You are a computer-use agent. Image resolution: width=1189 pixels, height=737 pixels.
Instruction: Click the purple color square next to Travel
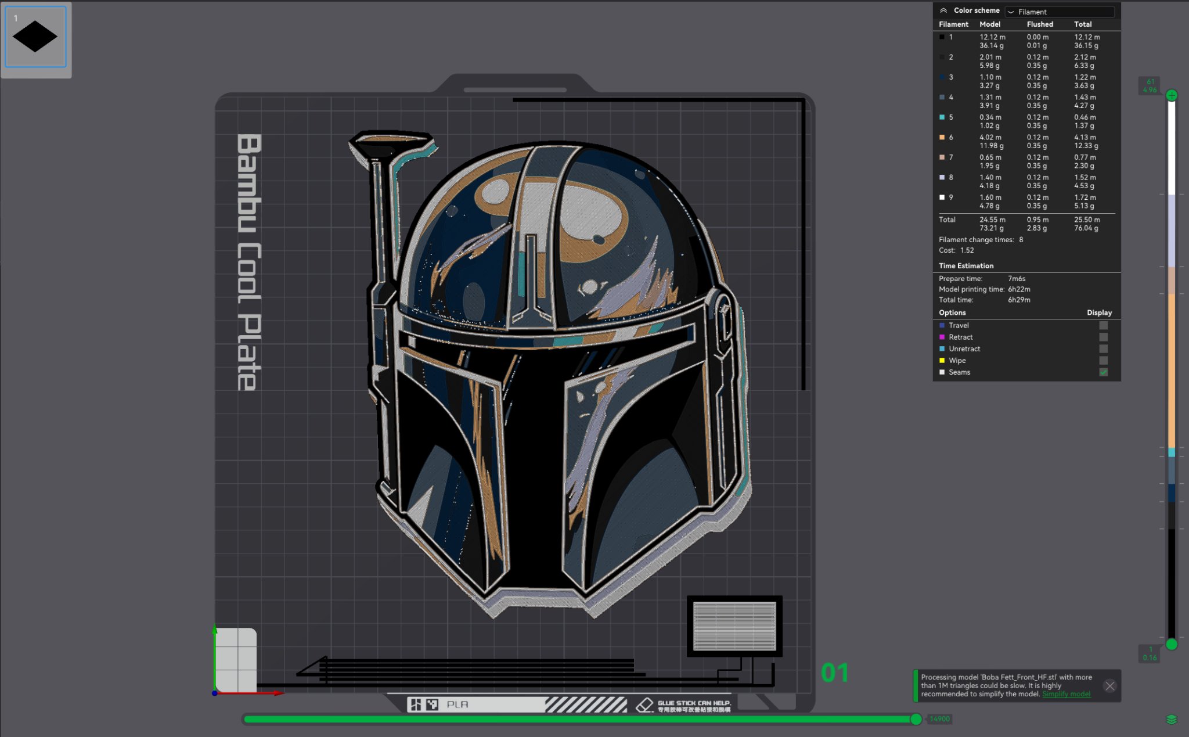[941, 325]
